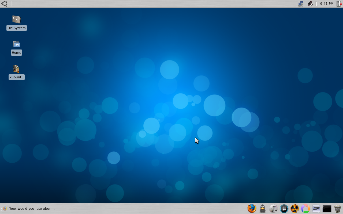
Task: Open the speaker volume control
Action: (x=310, y=4)
